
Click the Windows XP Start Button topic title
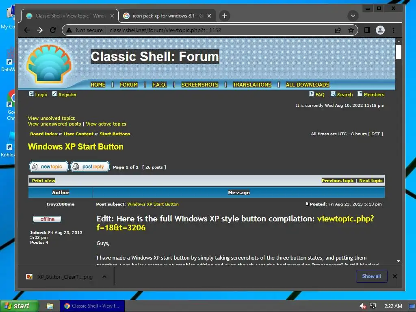pyautogui.click(x=76, y=147)
